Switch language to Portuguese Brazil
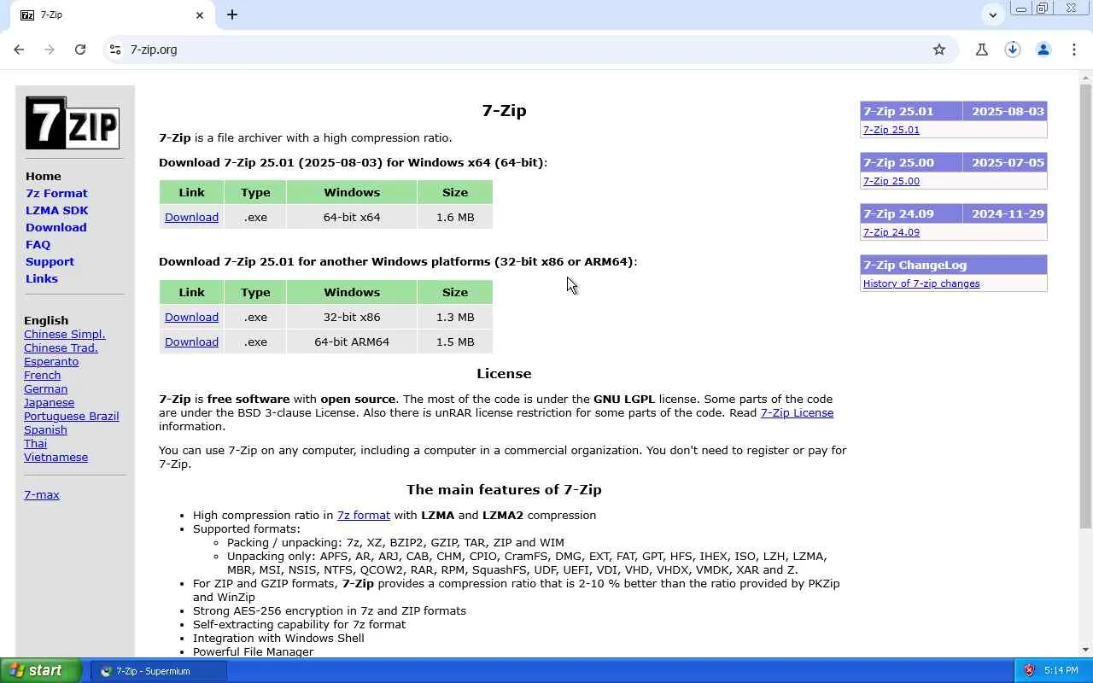 (x=72, y=416)
